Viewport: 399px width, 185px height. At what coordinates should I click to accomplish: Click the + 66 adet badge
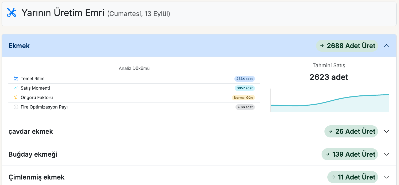pyautogui.click(x=245, y=107)
